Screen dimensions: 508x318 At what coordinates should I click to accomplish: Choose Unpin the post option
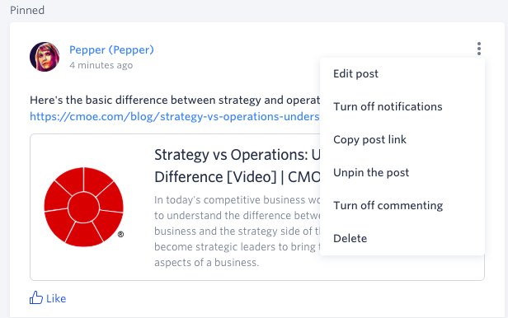(371, 172)
